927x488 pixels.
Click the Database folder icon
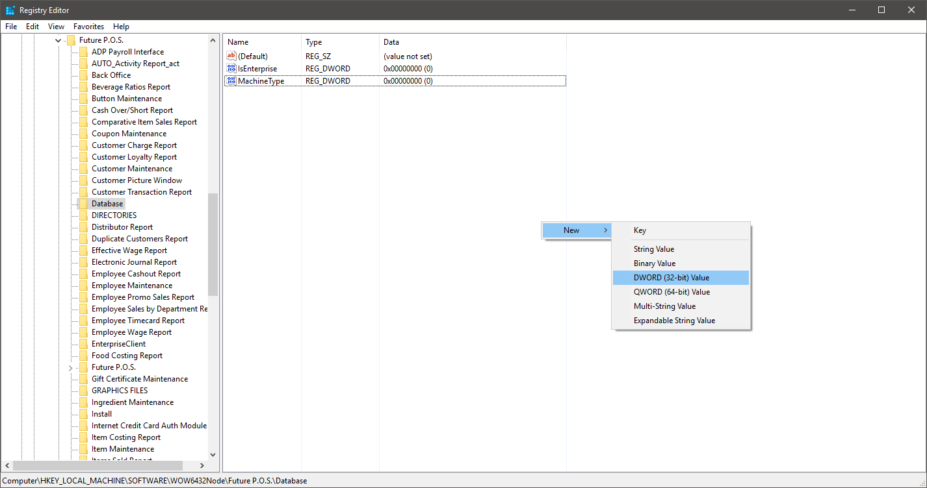(x=83, y=204)
